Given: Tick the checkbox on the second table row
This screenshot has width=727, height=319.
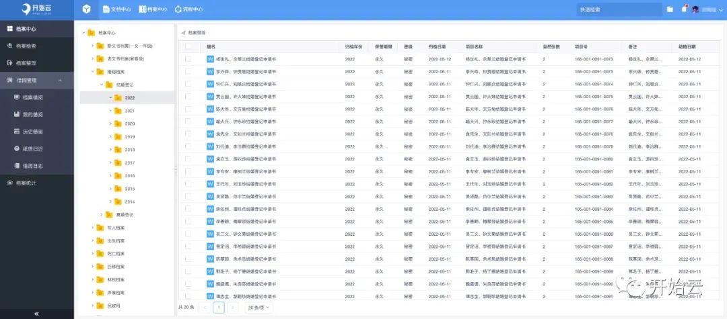Looking at the screenshot, I should (188, 71).
